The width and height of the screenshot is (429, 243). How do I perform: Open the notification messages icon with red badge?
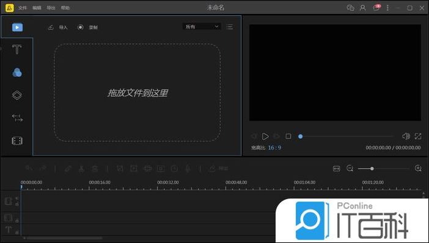pyautogui.click(x=376, y=7)
